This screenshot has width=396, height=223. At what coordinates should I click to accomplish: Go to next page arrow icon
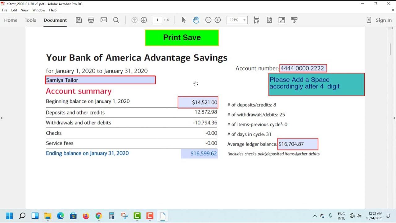[x=144, y=20]
